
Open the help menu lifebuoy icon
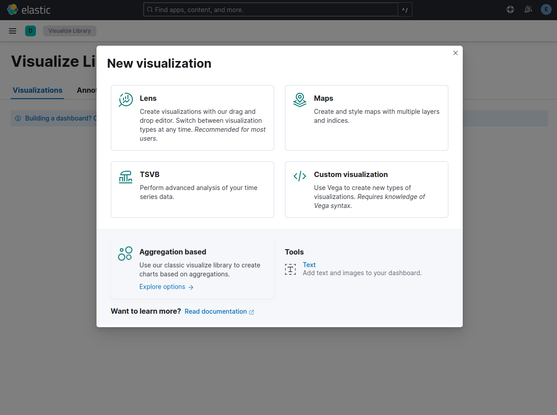pyautogui.click(x=510, y=9)
